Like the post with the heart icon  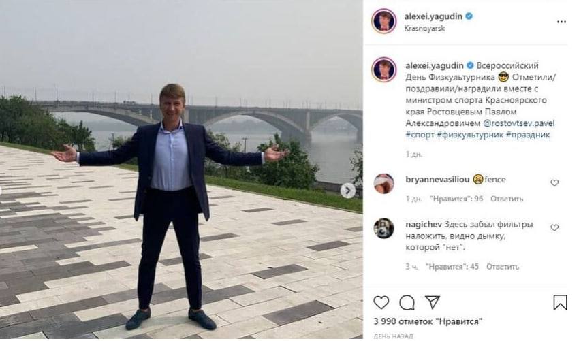coord(381,302)
